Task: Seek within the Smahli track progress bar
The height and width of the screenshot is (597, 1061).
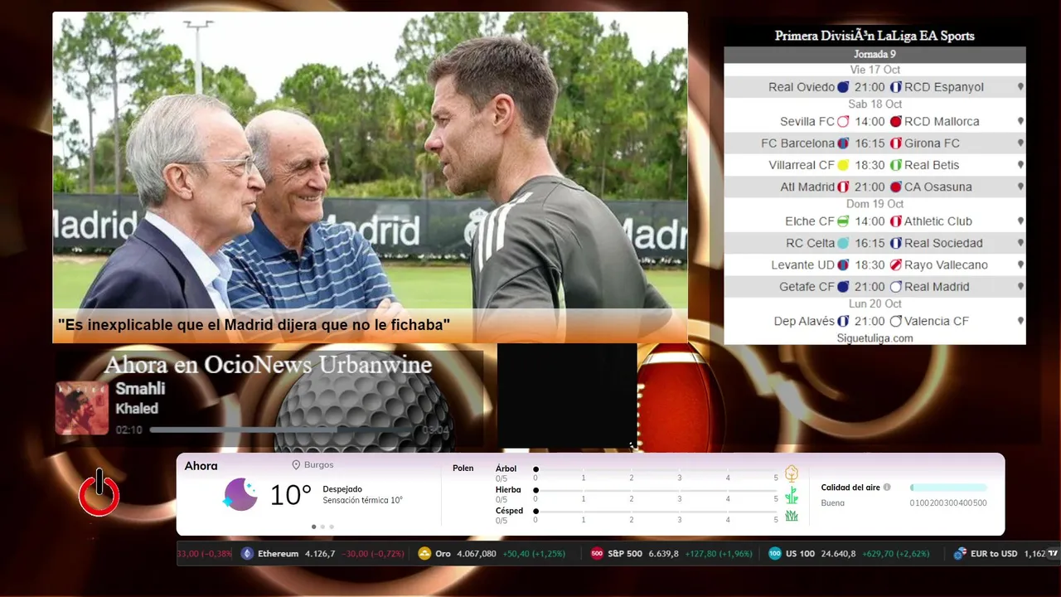Action: pos(283,430)
